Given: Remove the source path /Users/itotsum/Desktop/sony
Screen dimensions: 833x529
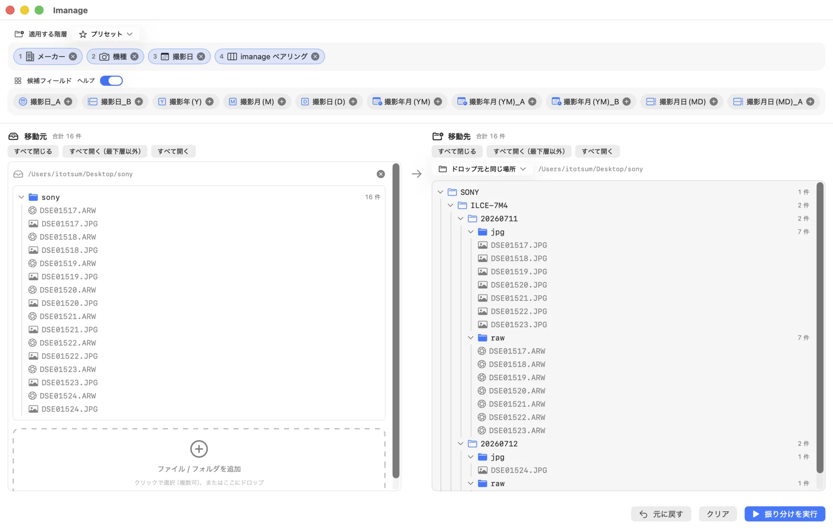Looking at the screenshot, I should pyautogui.click(x=381, y=174).
